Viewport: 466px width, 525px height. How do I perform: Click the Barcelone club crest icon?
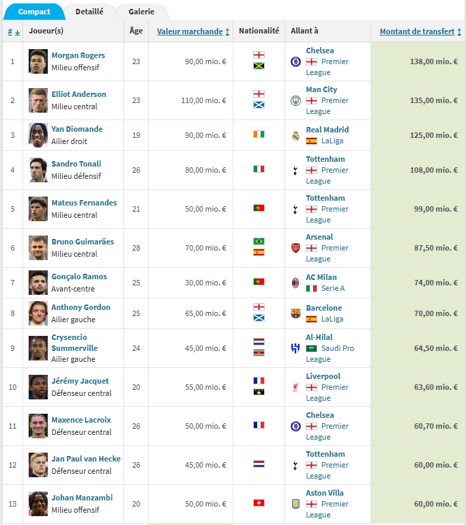(295, 313)
